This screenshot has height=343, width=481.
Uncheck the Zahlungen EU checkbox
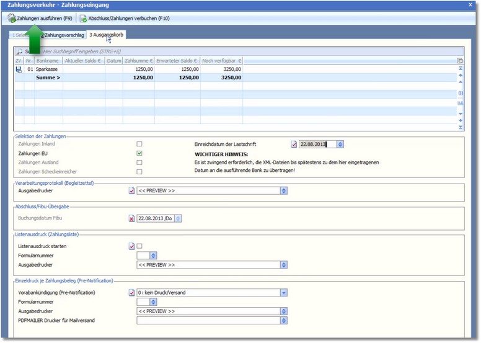coord(139,153)
